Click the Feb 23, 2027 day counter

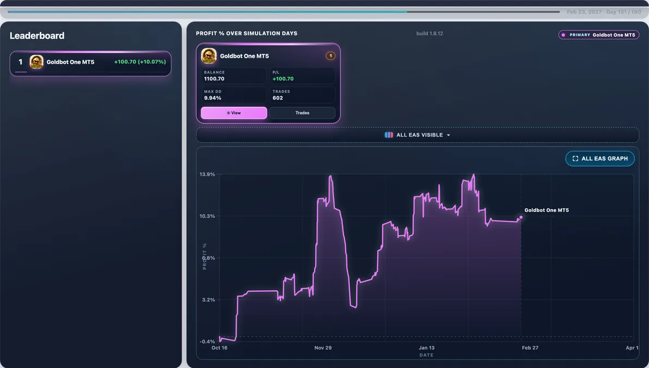pyautogui.click(x=603, y=12)
